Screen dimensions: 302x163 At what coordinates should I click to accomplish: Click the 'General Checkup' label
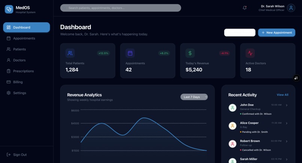tap(250, 109)
